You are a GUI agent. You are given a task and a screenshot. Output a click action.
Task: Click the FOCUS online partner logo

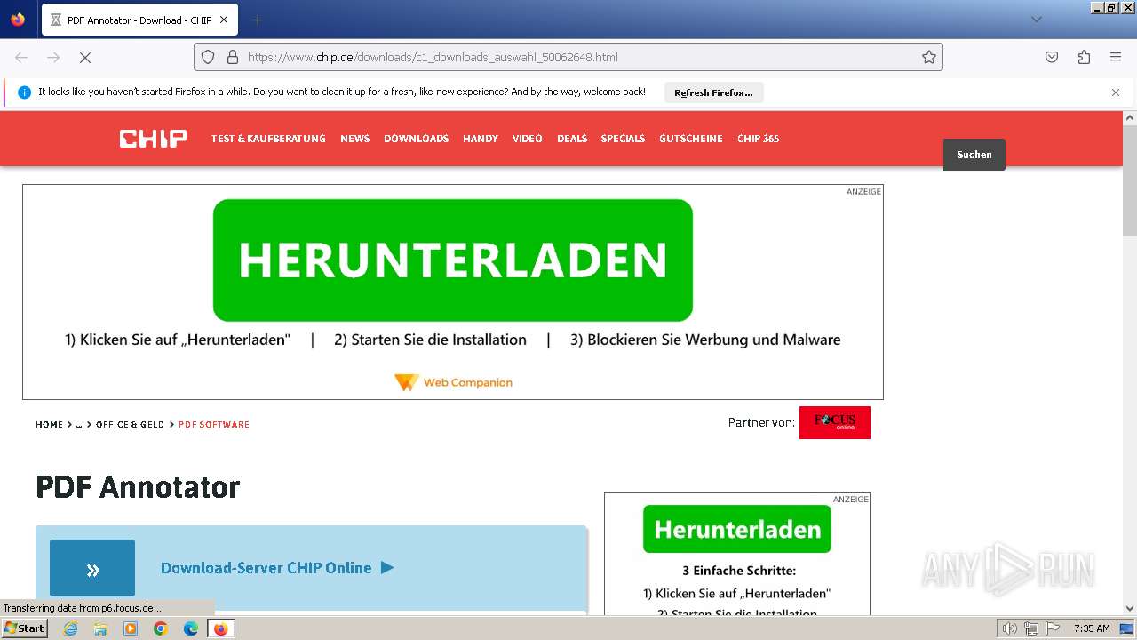tap(835, 422)
